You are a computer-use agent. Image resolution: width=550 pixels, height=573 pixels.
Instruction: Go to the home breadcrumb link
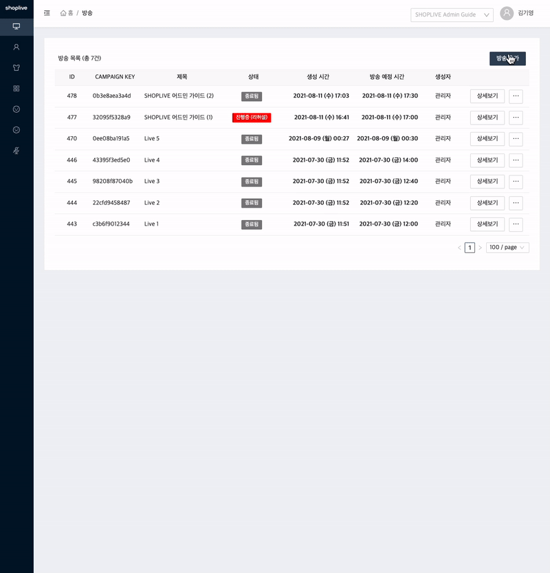point(67,13)
